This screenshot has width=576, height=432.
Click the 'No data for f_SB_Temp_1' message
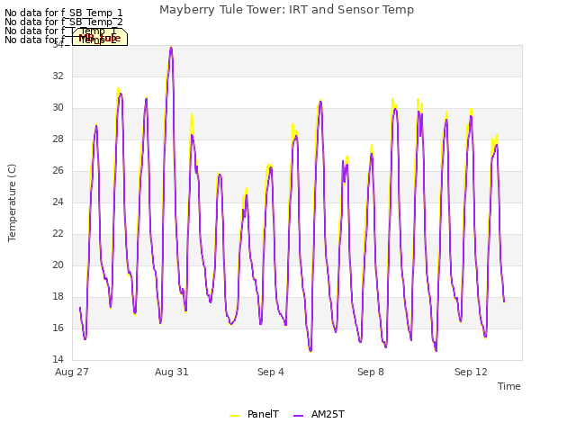(x=64, y=13)
